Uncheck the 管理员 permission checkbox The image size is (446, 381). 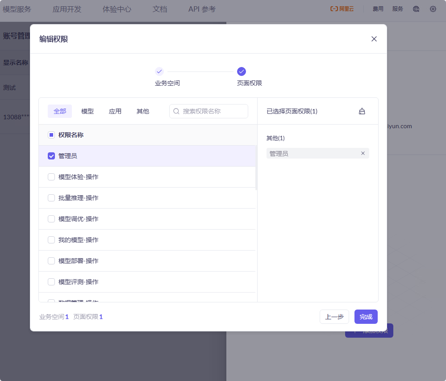point(51,155)
